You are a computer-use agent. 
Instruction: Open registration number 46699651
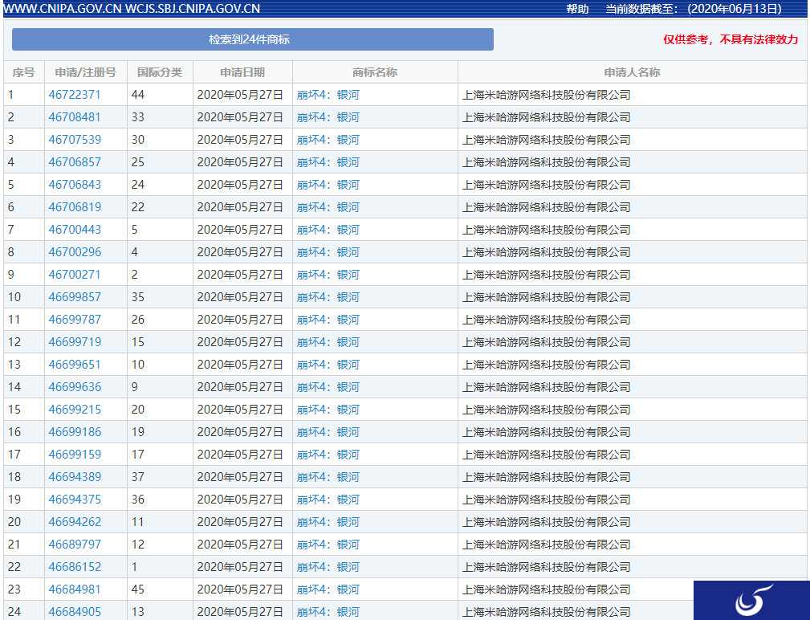pos(75,365)
